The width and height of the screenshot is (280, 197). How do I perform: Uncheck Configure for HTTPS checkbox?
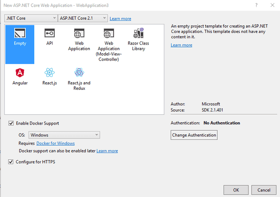click(11, 162)
